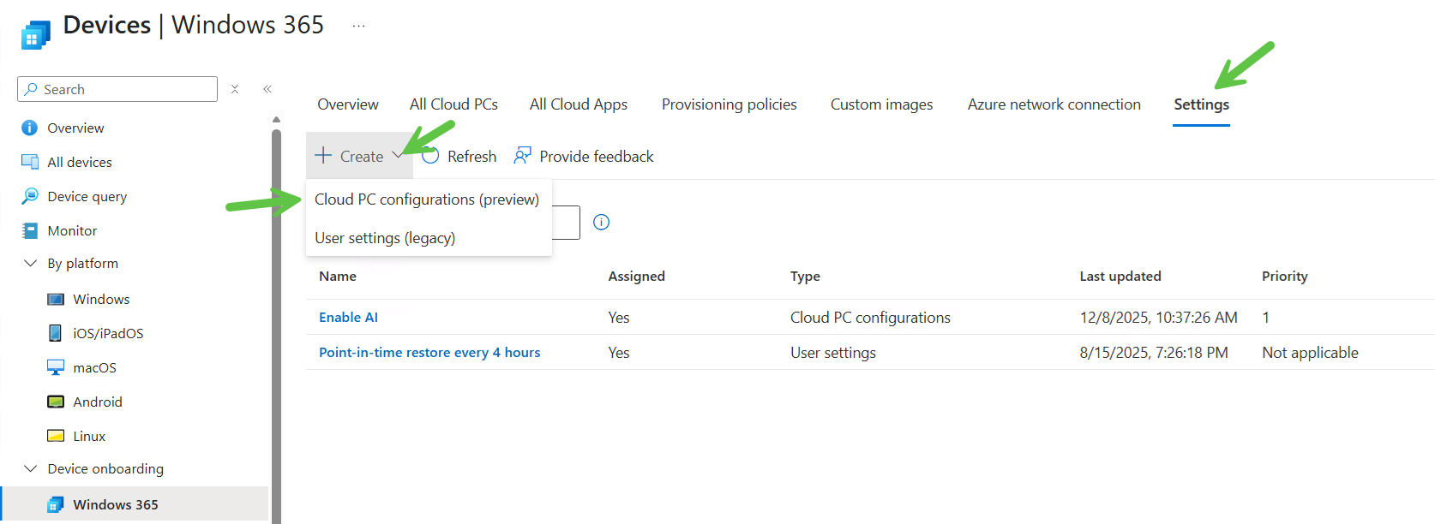The image size is (1435, 524).
Task: Switch to the All Cloud PCs tab
Action: click(453, 104)
